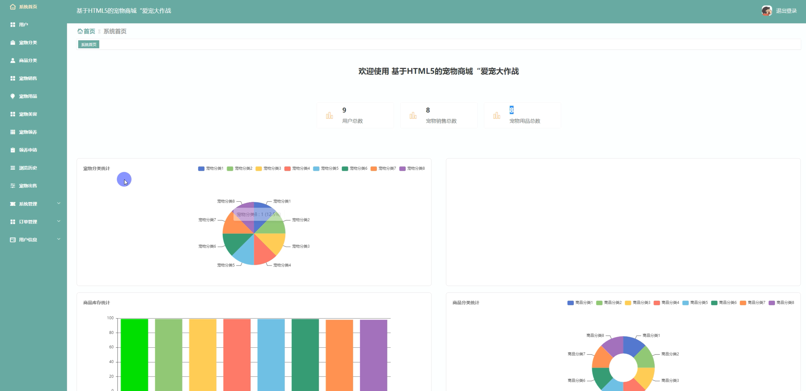Toggle 宠物分类8 in the pet category legend
Viewport: 806px width, 391px height.
click(412, 169)
